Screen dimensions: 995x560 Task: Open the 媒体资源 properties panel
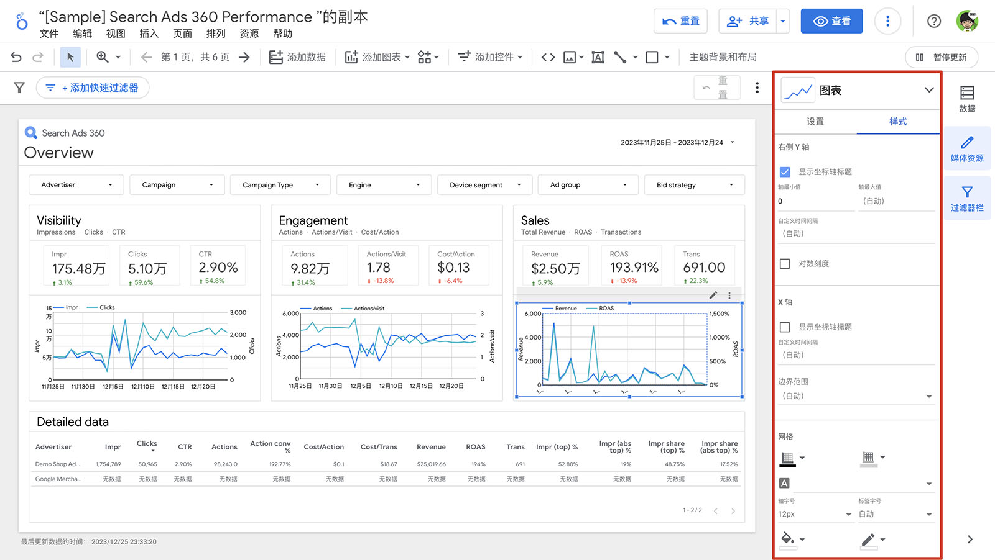pyautogui.click(x=967, y=149)
